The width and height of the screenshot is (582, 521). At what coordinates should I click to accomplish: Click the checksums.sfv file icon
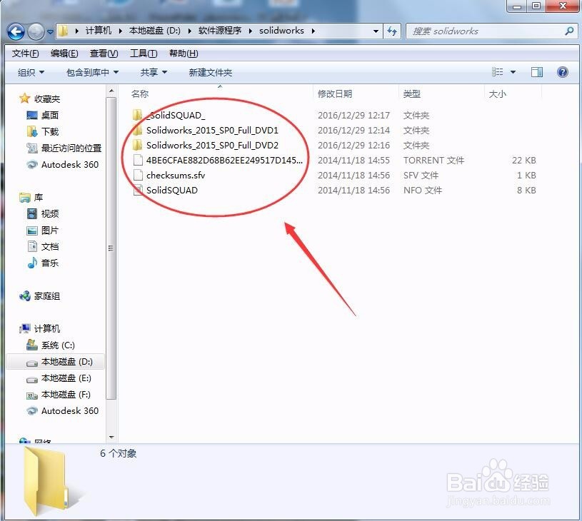tap(138, 175)
